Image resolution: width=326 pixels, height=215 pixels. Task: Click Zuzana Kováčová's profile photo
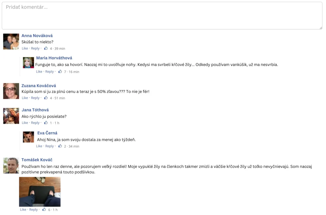(11, 91)
